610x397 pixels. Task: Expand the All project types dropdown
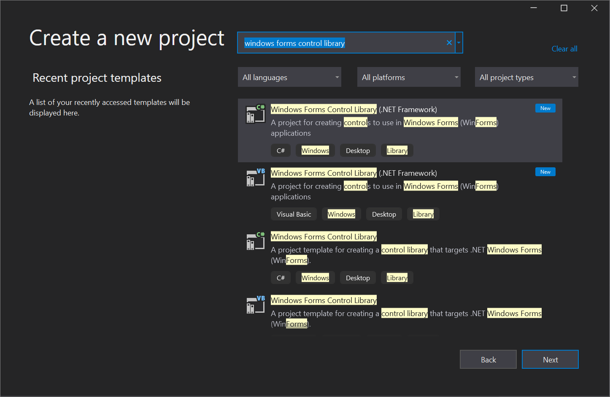[x=526, y=77]
